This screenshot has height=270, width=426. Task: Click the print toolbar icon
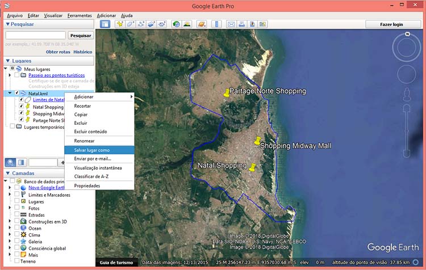click(241, 24)
